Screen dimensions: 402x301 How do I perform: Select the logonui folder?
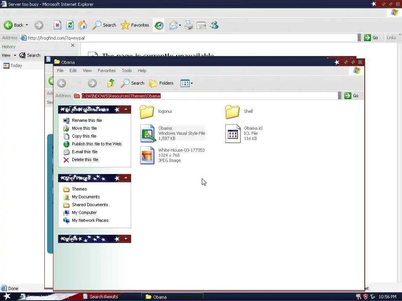pyautogui.click(x=156, y=112)
